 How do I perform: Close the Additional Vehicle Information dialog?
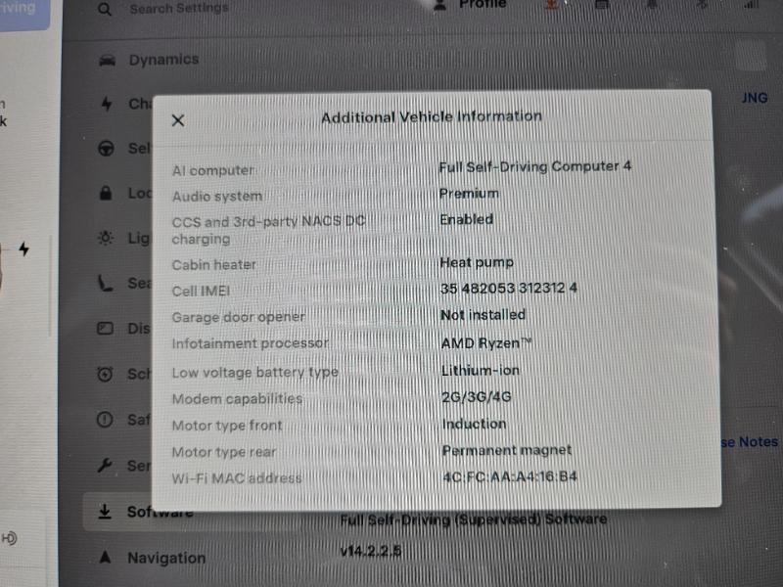[178, 120]
